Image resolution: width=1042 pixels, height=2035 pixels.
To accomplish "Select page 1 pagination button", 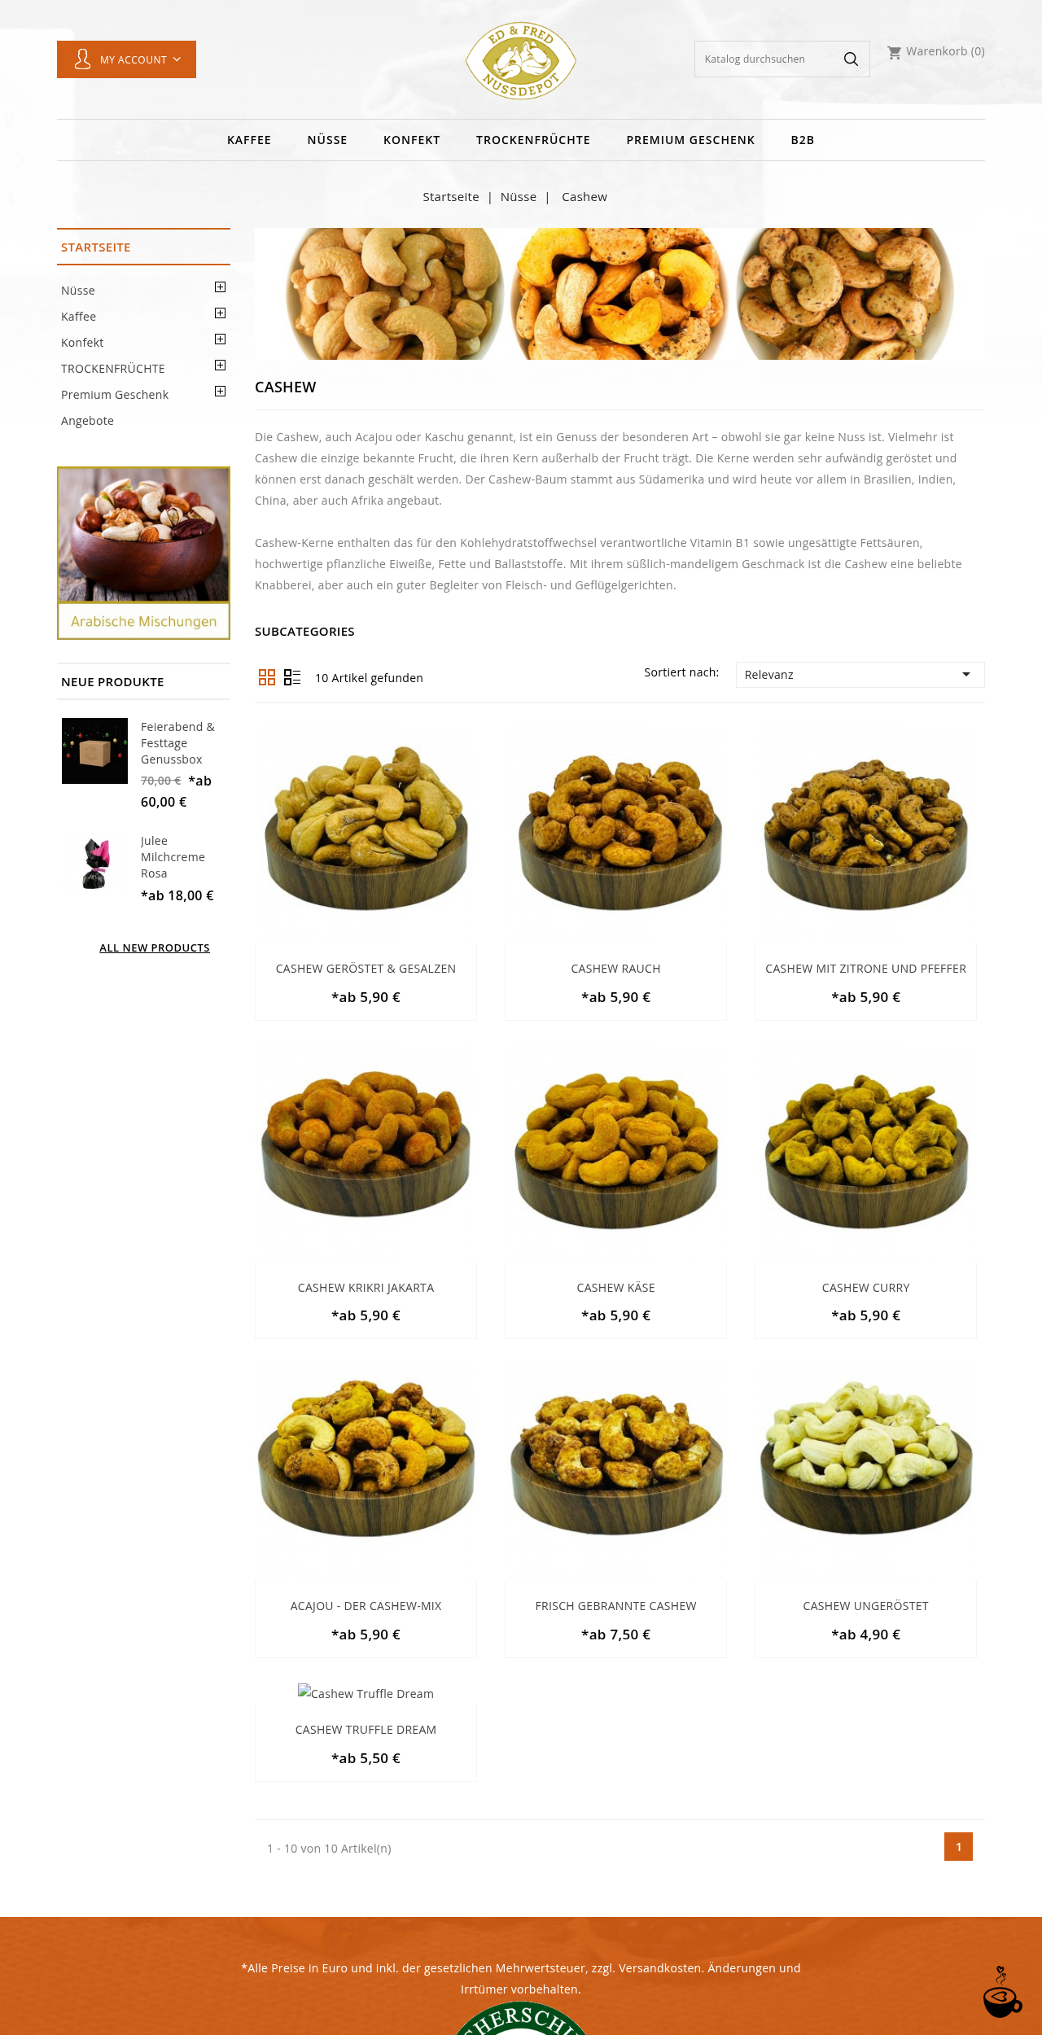I will [958, 1847].
